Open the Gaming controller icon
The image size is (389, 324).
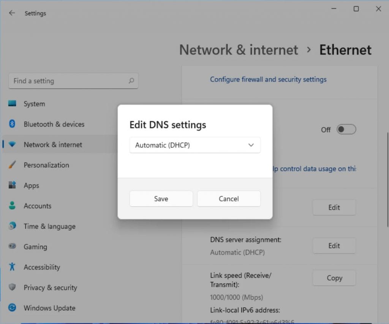pos(12,247)
